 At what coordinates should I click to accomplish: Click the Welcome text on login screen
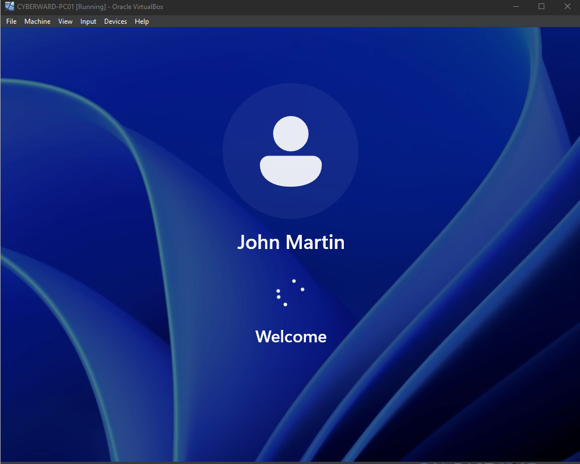pos(291,337)
